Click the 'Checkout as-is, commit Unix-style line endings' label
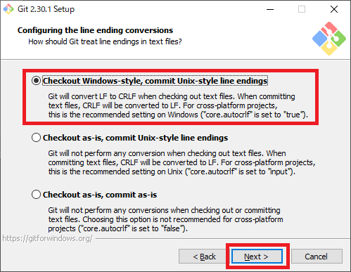 135,138
